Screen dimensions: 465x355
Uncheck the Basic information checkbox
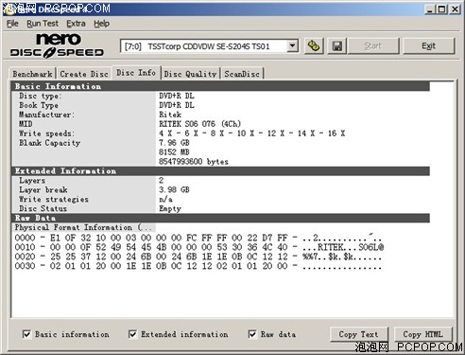coord(26,334)
